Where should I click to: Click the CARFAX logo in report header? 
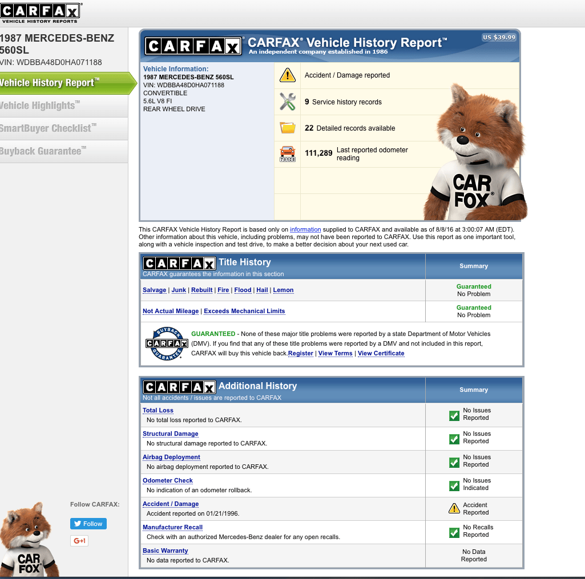[x=193, y=46]
